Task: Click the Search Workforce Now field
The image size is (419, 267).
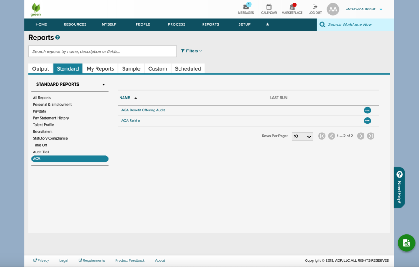Action: coord(355,24)
